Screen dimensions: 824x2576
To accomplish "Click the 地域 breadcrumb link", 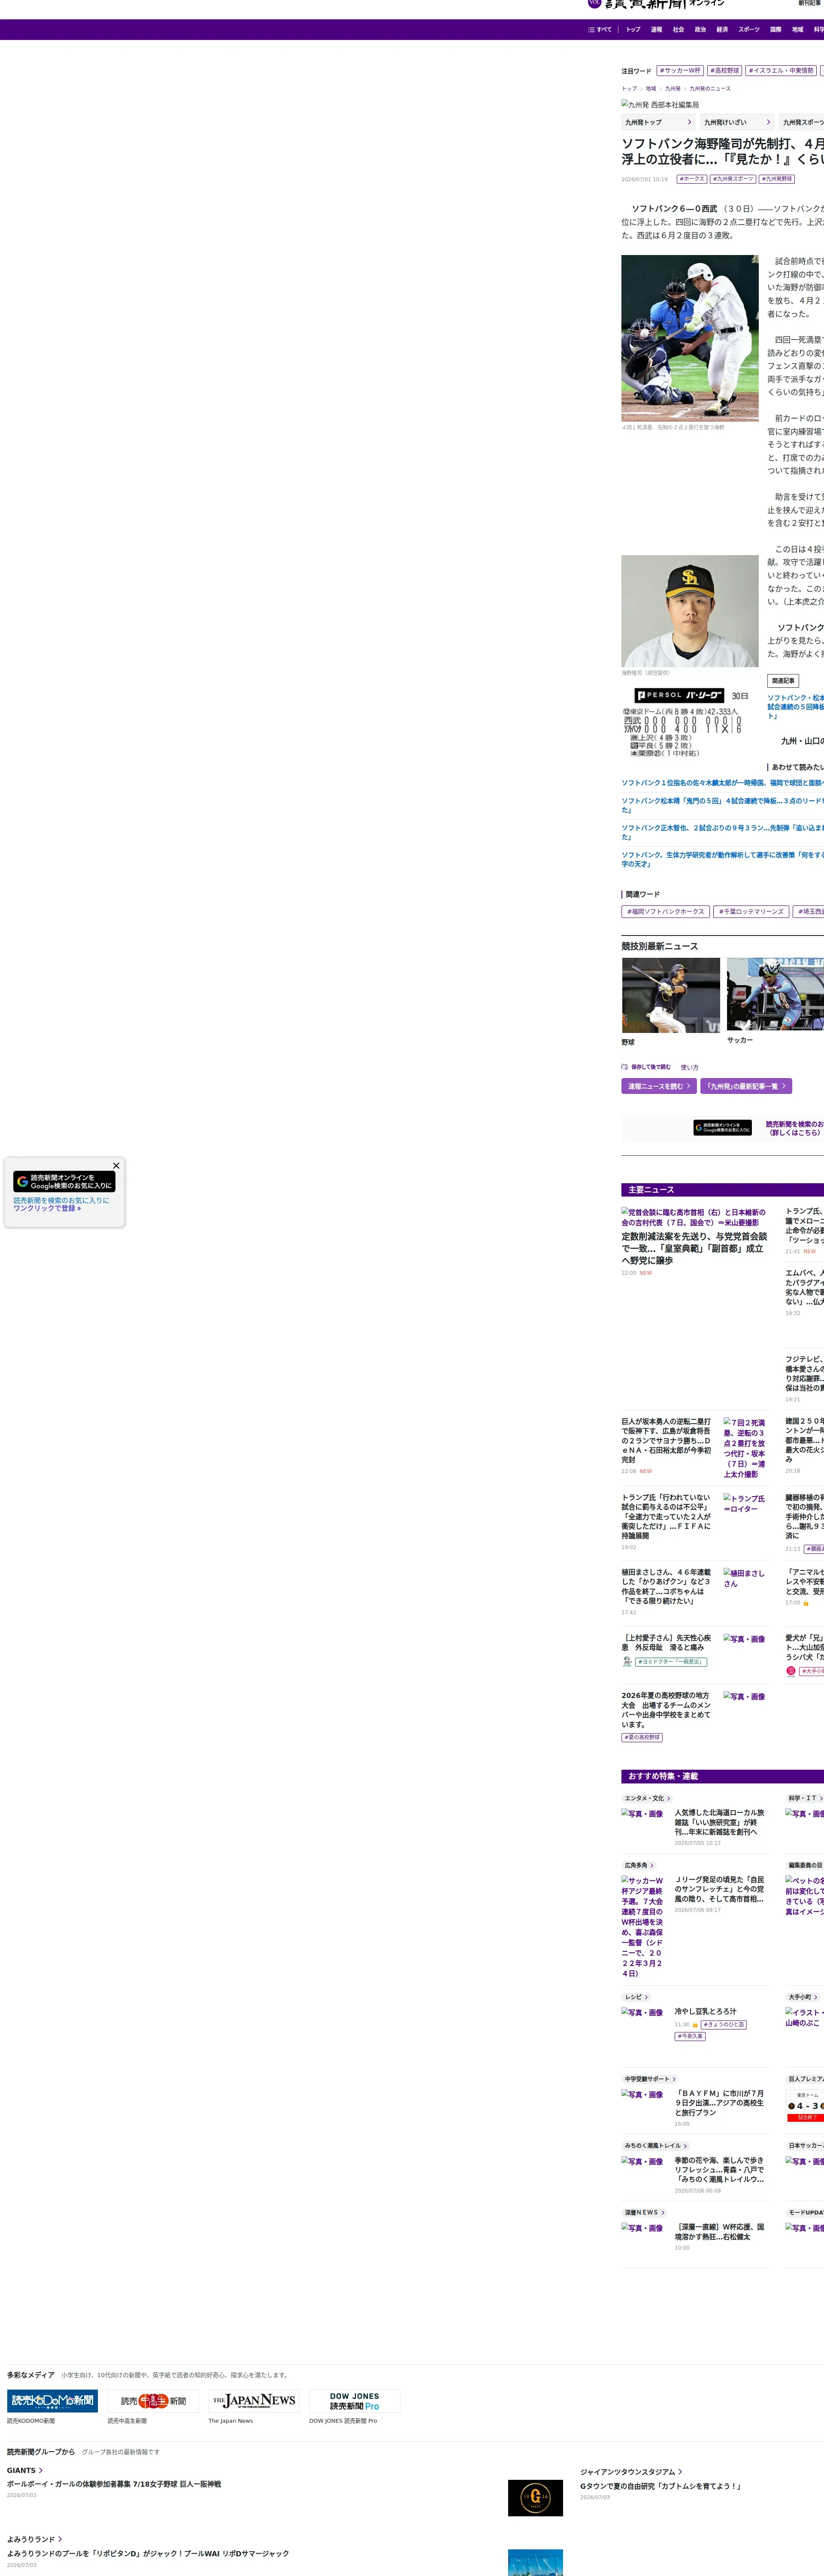I will (651, 89).
